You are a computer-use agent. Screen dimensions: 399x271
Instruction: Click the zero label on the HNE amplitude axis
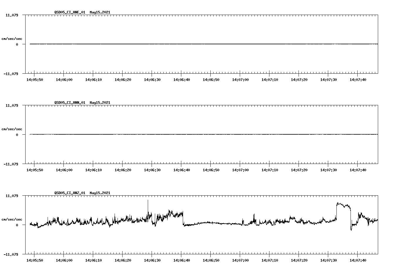(x=18, y=45)
